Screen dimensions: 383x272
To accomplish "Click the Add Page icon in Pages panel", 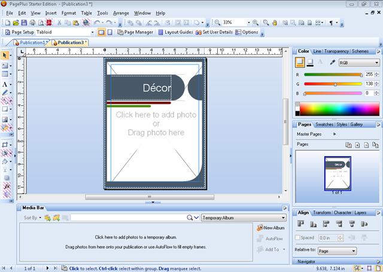I will pos(357,145).
